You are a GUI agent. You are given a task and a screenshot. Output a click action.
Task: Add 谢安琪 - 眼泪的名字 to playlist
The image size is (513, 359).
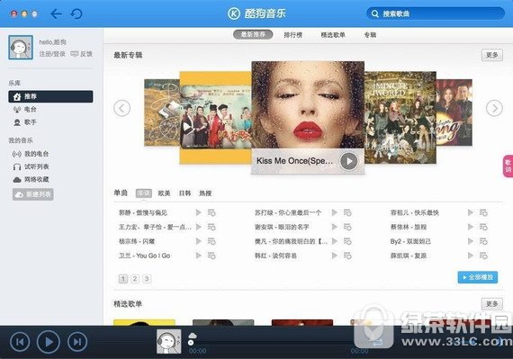point(347,227)
